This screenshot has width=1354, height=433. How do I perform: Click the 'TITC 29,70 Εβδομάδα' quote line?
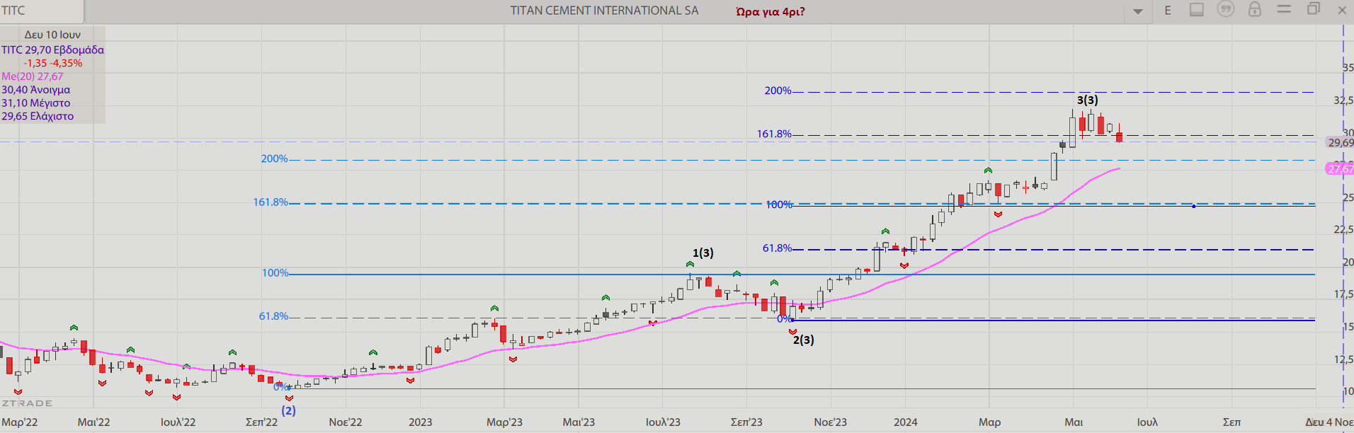[x=52, y=50]
